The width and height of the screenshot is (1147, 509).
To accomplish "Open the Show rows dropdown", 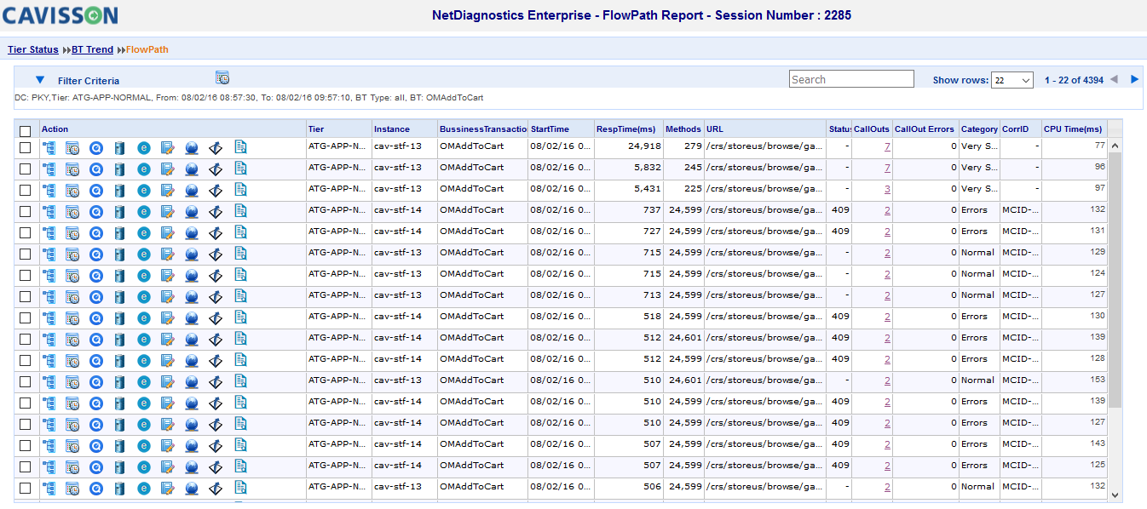I will coord(1012,80).
